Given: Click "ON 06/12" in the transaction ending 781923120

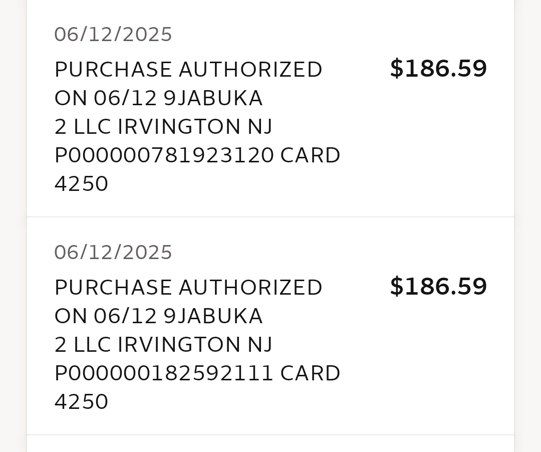Looking at the screenshot, I should [106, 98].
